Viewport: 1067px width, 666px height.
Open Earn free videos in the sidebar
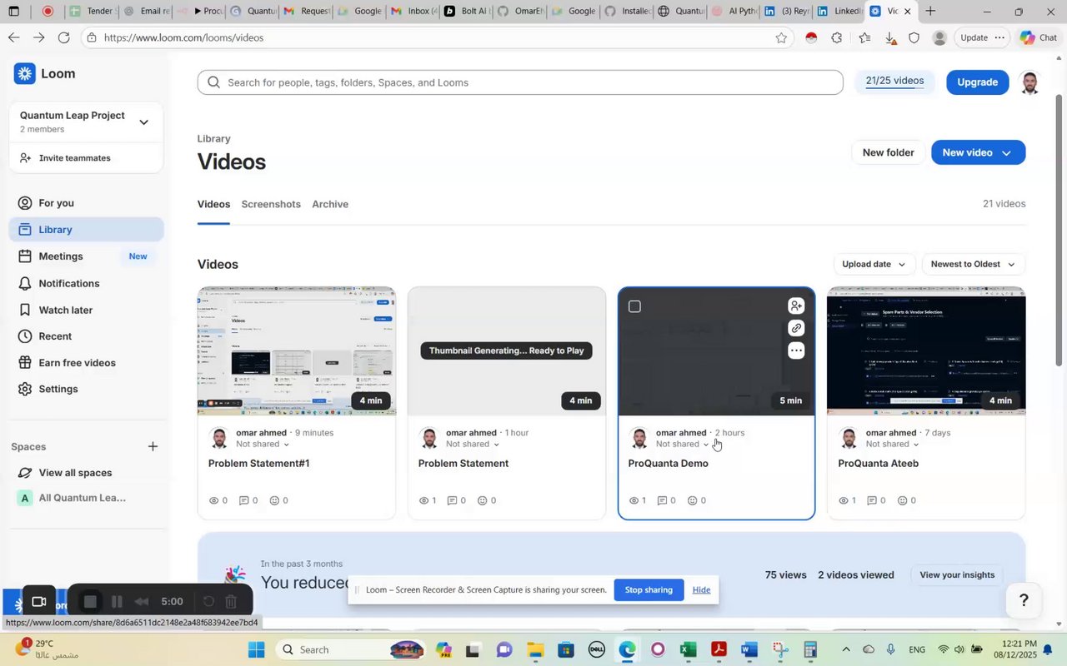pos(87,363)
